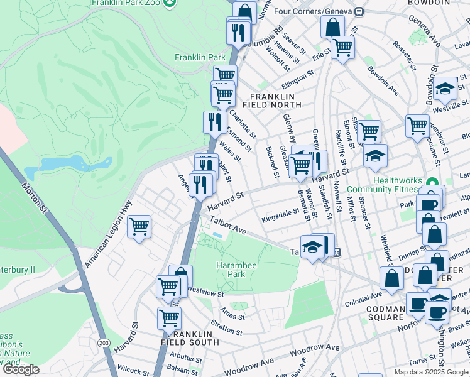Viewport: 470px width, 377px height.
Task: Click the FRANKLIN FIELD NORTH neighborhood label
Action: (x=272, y=101)
